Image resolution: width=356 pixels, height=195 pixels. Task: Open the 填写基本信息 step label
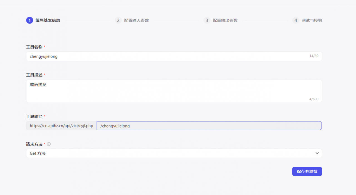point(48,21)
